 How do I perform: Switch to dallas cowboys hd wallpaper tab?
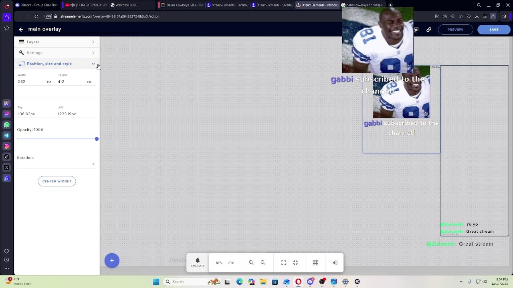(363, 5)
